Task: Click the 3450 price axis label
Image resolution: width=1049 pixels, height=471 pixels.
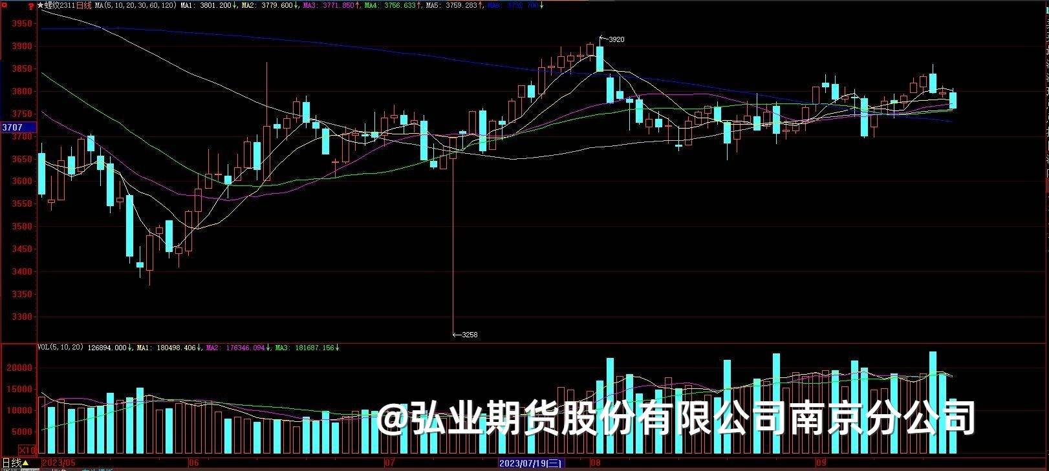Action: tap(21, 249)
